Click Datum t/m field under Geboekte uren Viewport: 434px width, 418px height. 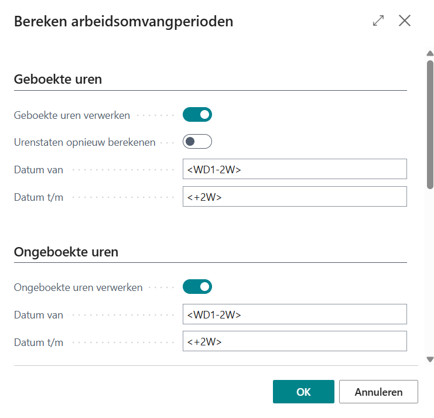point(295,197)
